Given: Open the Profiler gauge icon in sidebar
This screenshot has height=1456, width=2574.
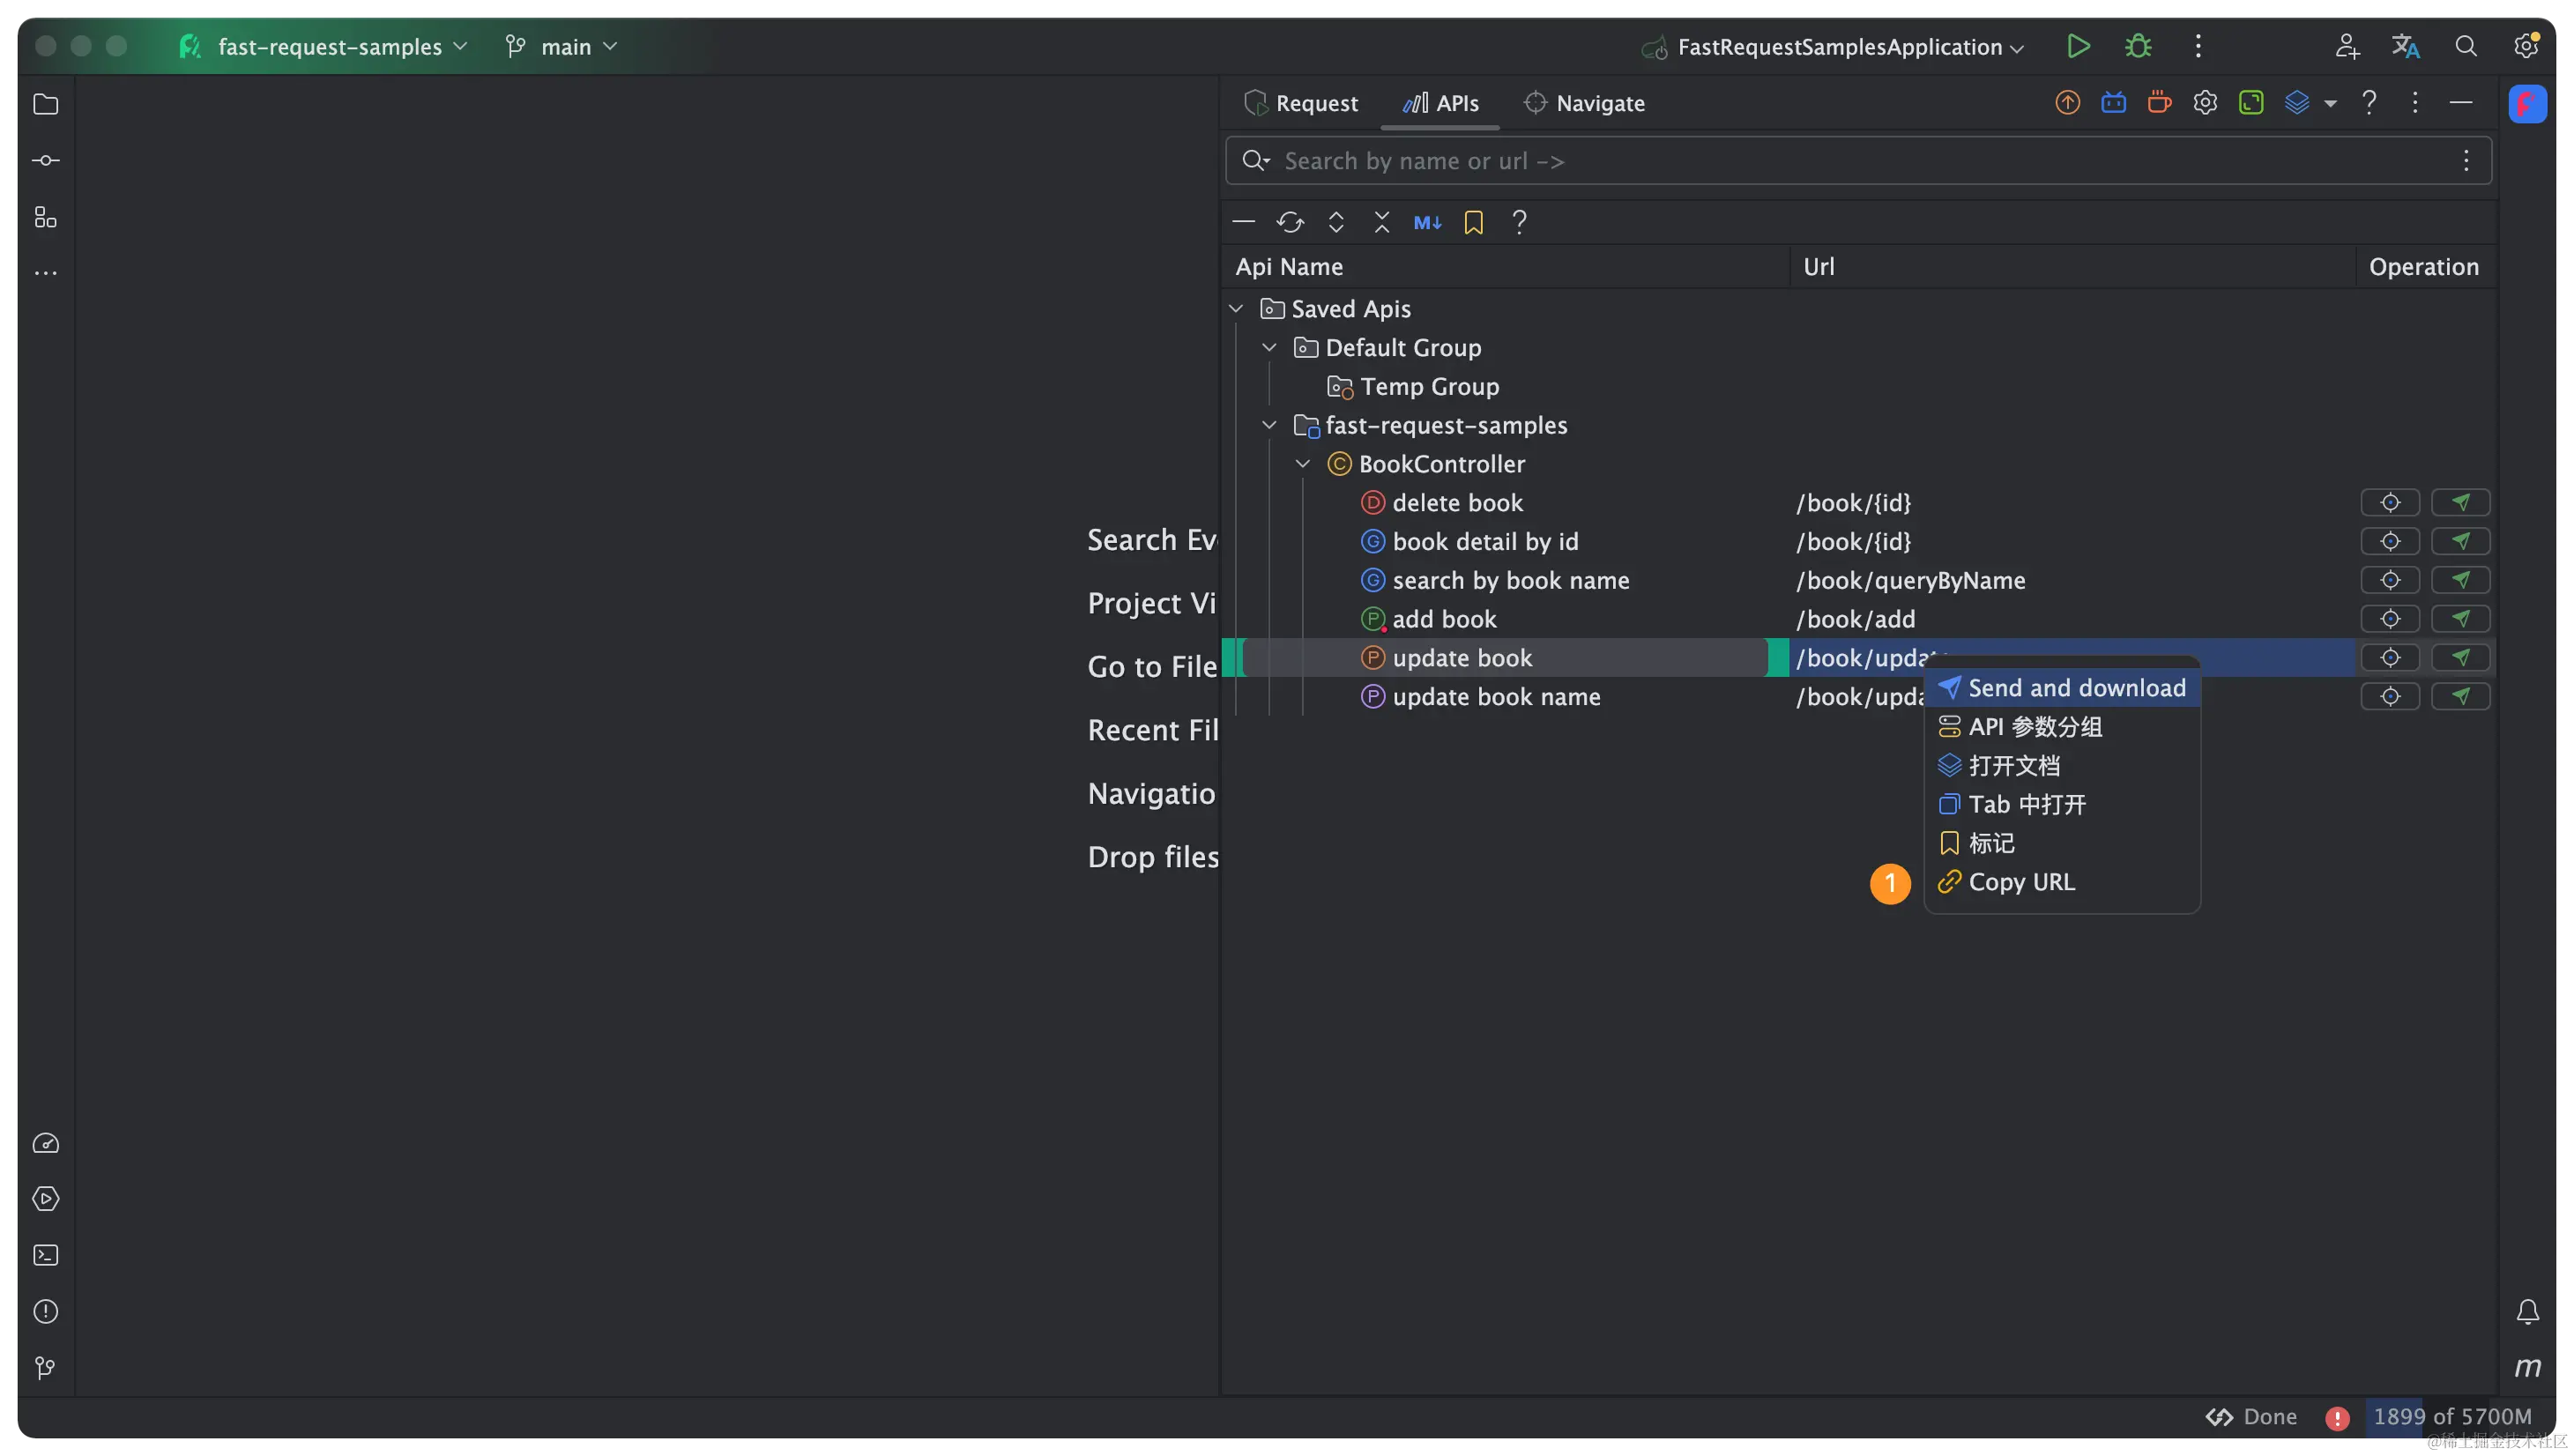Looking at the screenshot, I should pyautogui.click(x=46, y=1143).
